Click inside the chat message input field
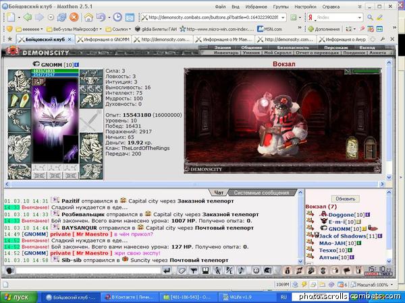 (x=88, y=271)
